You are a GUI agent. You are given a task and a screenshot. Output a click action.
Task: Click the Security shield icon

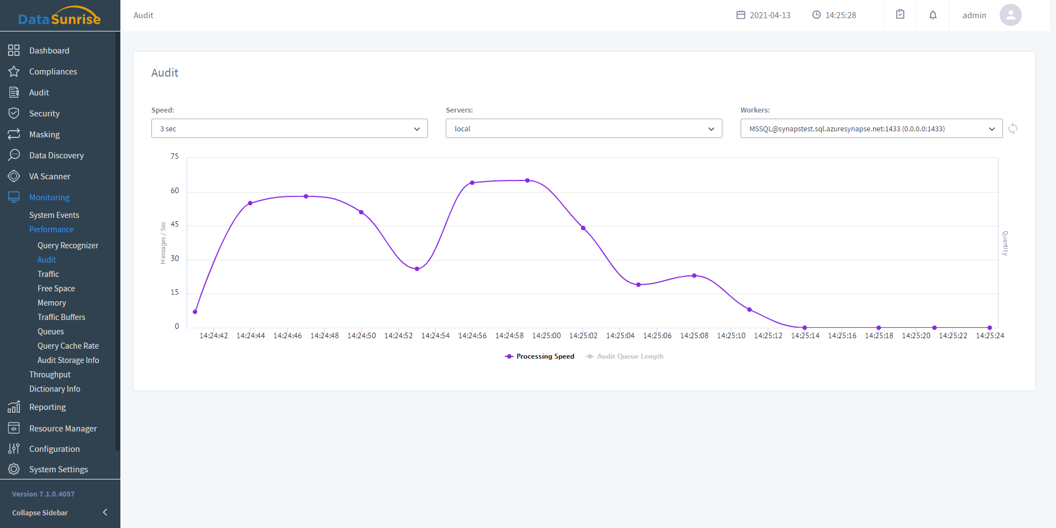coord(14,114)
